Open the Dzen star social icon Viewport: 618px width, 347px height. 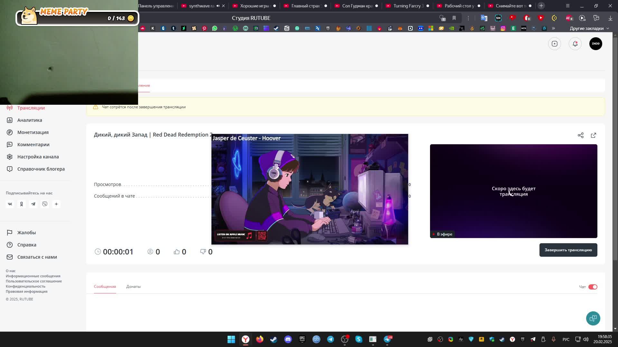coord(56,204)
